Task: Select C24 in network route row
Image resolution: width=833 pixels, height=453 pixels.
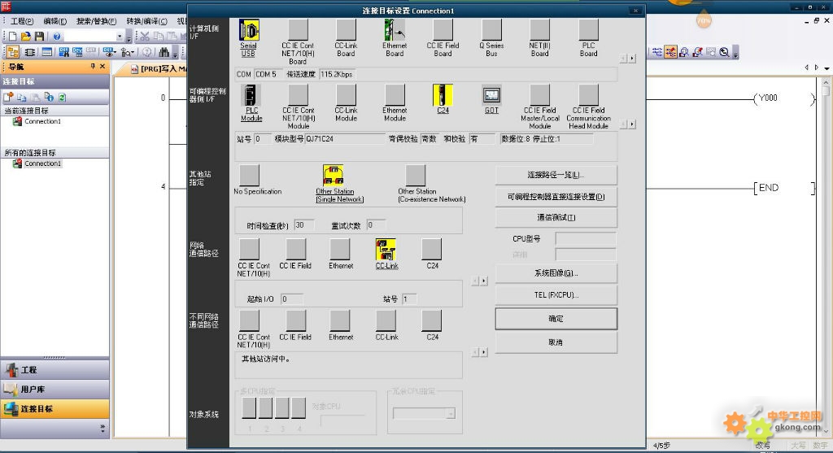Action: (431, 250)
